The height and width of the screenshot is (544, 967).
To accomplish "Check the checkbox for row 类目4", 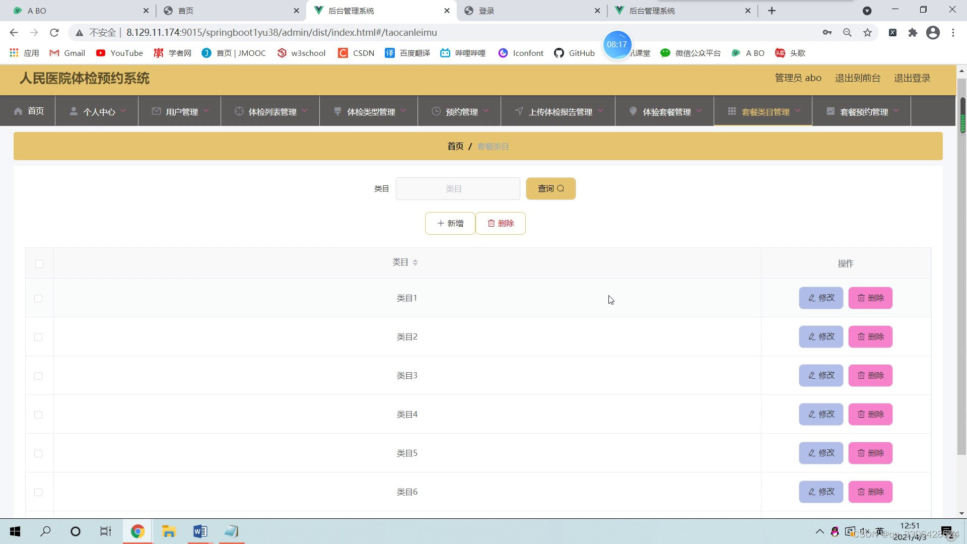I will click(38, 415).
